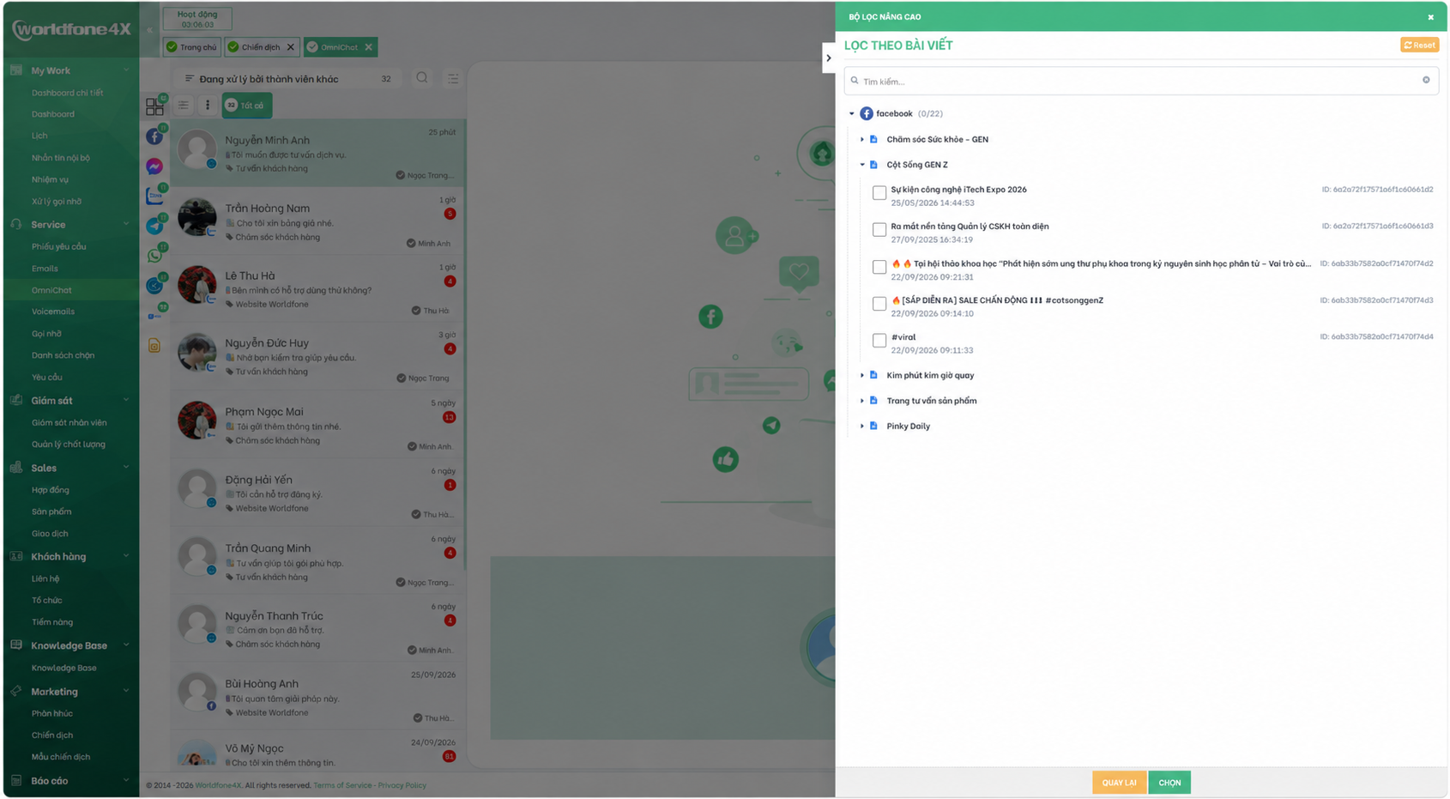Close the OmniChat tab

[x=369, y=47]
